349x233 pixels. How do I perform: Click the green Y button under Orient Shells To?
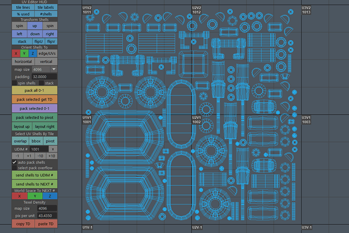[x=25, y=54]
